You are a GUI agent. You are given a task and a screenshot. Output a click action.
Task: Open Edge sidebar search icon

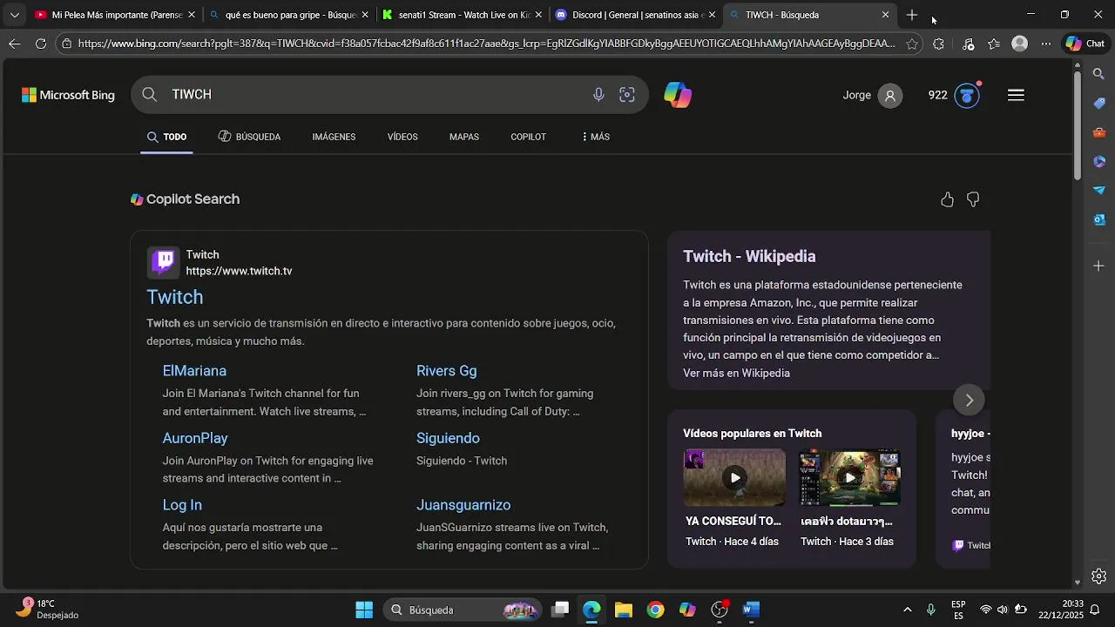[x=1099, y=74]
